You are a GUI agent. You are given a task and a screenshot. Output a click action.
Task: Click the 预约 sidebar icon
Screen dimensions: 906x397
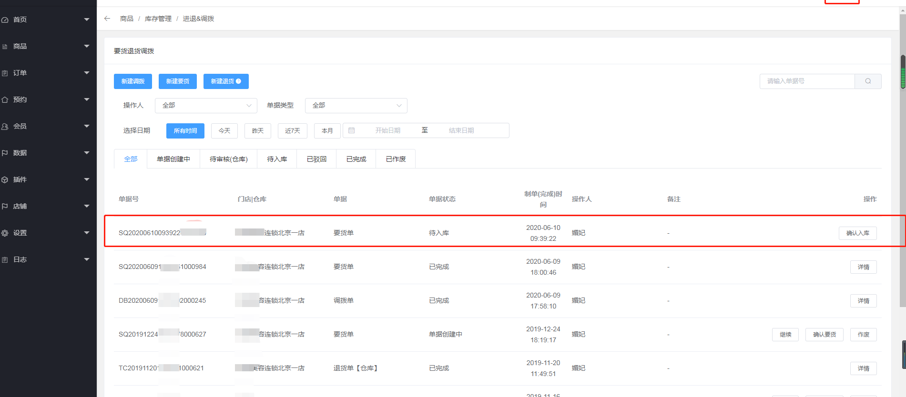tap(5, 100)
